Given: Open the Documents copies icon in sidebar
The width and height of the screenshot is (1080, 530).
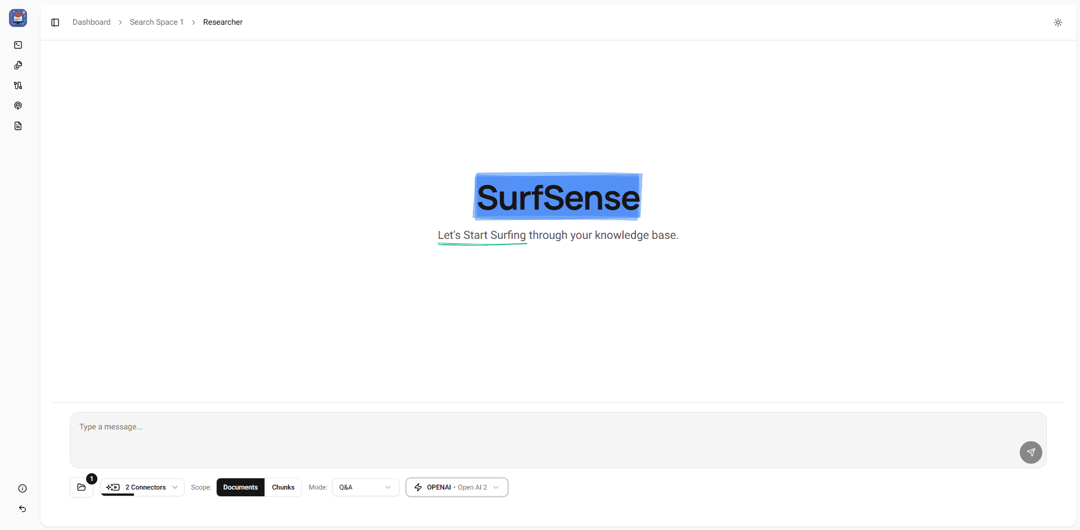Looking at the screenshot, I should click(x=18, y=65).
